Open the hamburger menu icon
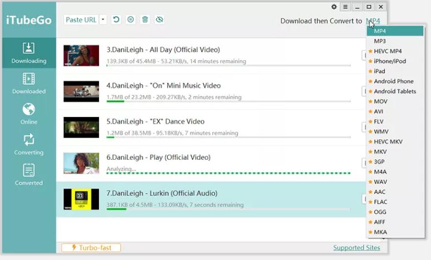431x260 pixels. tap(345, 7)
